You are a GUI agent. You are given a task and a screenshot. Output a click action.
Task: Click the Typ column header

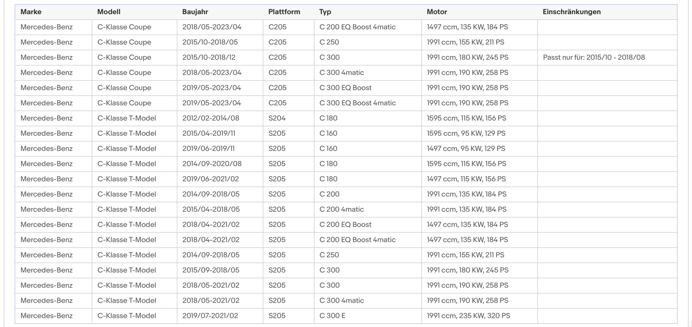[368, 12]
